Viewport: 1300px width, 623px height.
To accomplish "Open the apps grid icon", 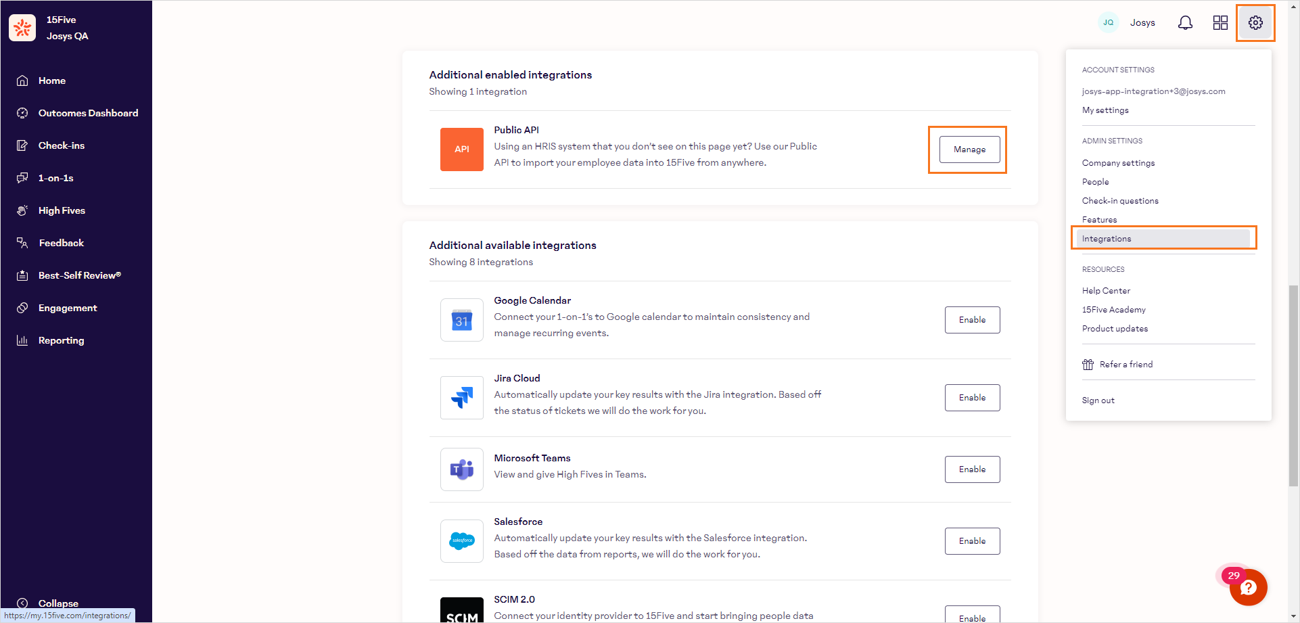I will point(1220,23).
